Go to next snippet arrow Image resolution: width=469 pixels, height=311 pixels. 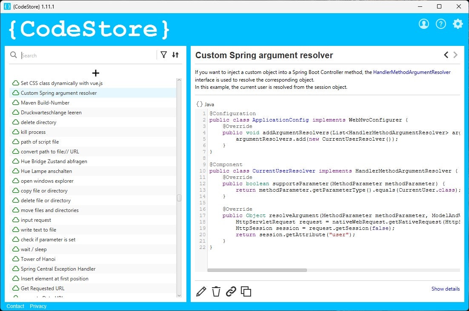(455, 55)
